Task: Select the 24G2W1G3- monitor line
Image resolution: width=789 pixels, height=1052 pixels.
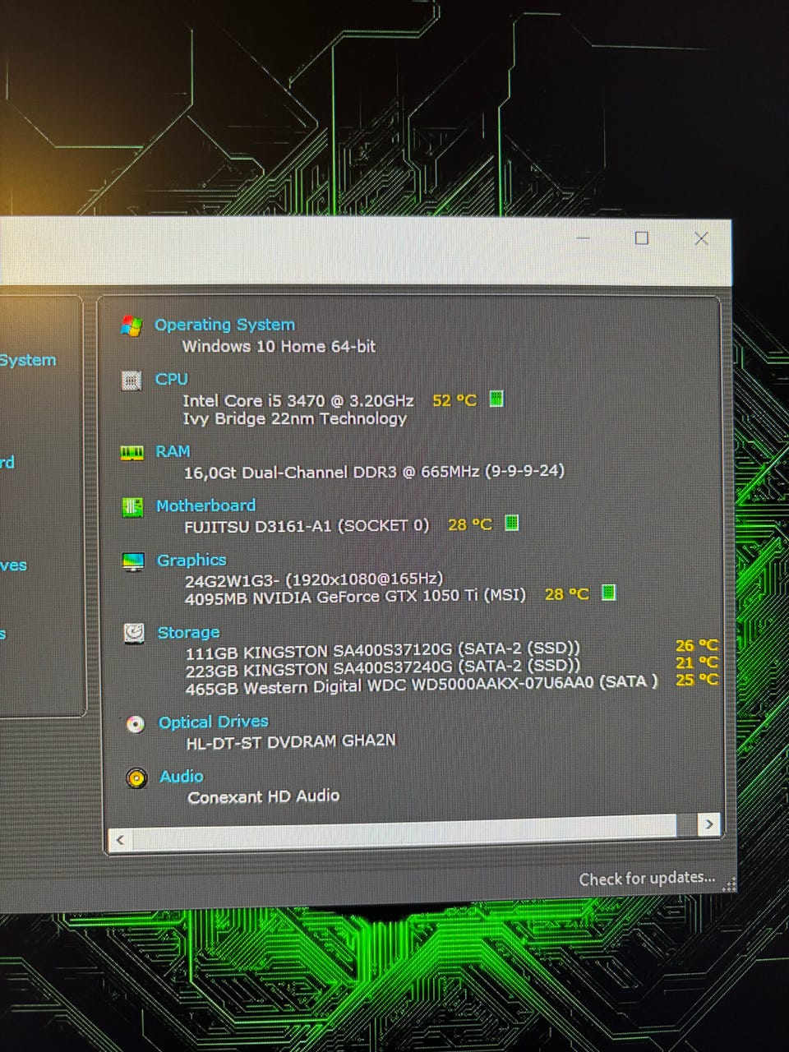Action: pos(314,579)
